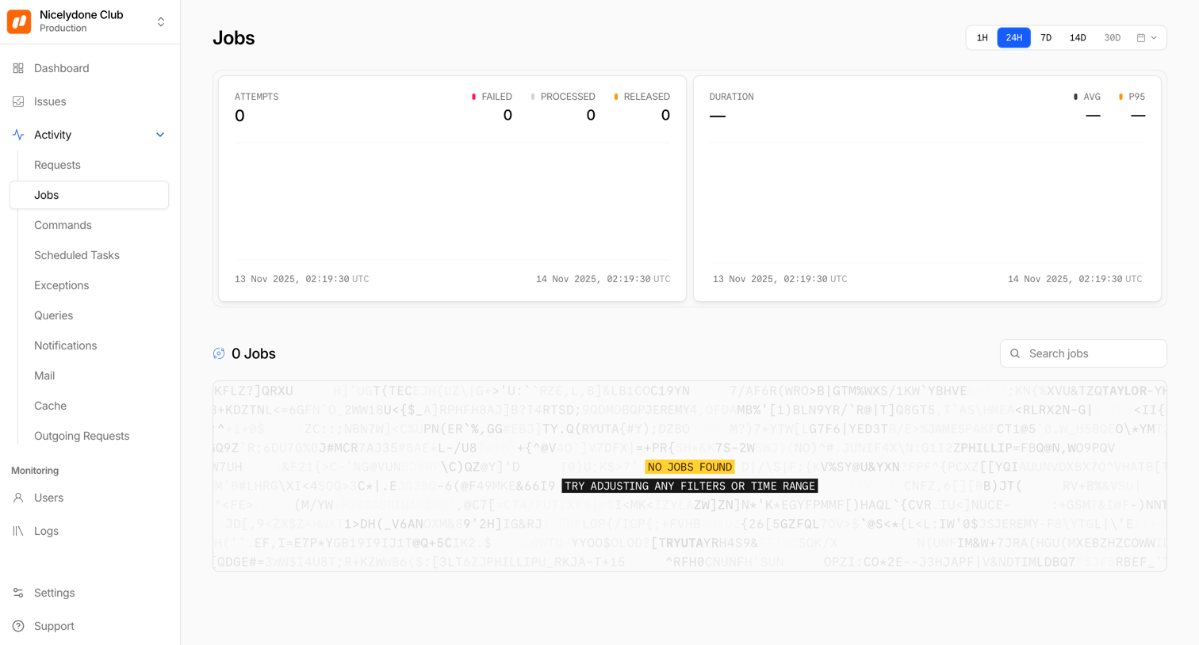Select the 14D time range
Image resolution: width=1199 pixels, height=645 pixels.
[x=1078, y=37]
